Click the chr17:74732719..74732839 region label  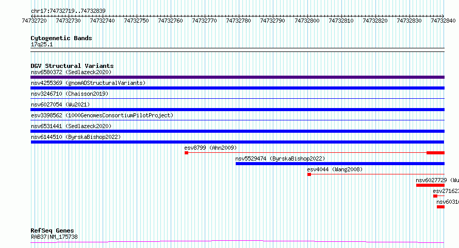pyautogui.click(x=68, y=11)
